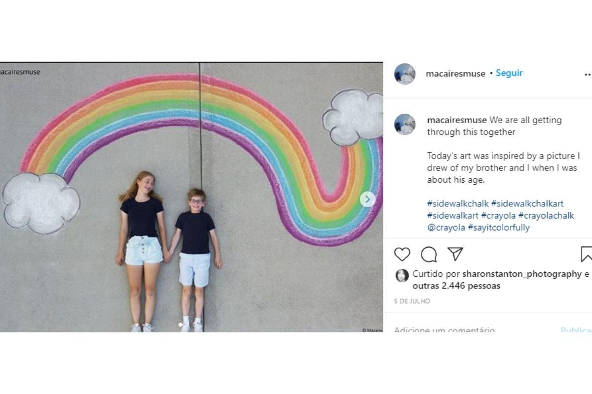The image size is (592, 394).
Task: Like the post with the heart icon
Action: (x=403, y=254)
